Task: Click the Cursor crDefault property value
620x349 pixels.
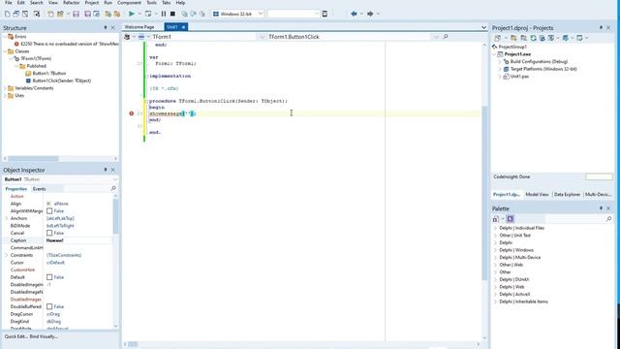Action: pyautogui.click(x=55, y=263)
